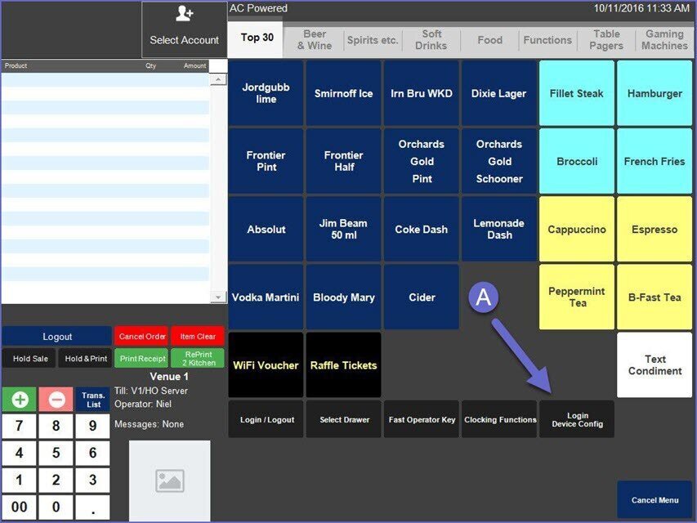Select the Text Condiment button

pyautogui.click(x=655, y=365)
